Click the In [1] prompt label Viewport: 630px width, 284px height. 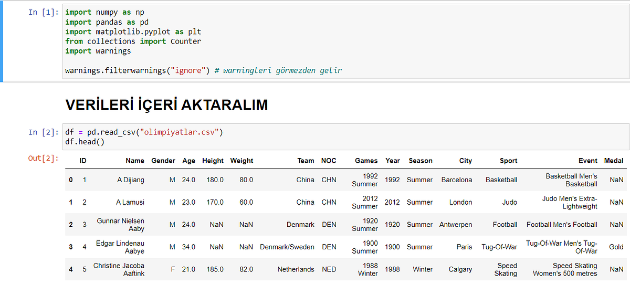(45, 12)
